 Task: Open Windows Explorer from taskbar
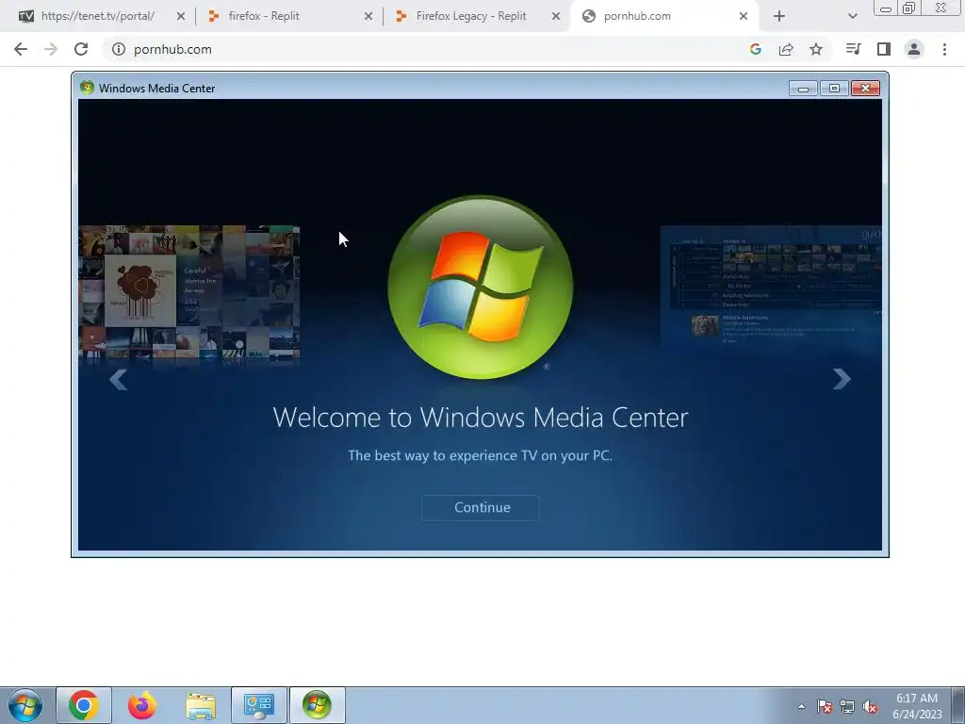(201, 706)
